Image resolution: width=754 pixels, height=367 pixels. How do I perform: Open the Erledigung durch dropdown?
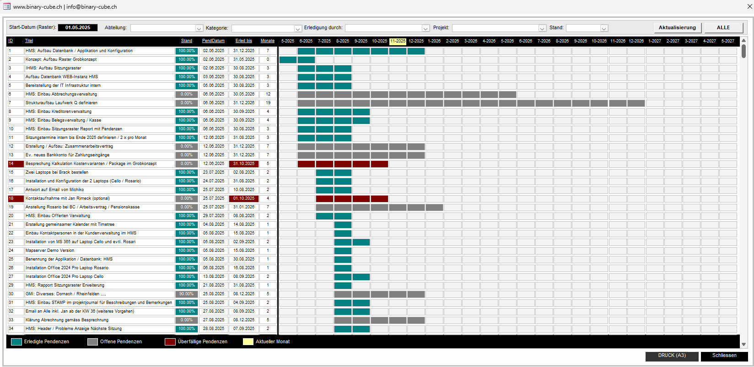(x=425, y=28)
